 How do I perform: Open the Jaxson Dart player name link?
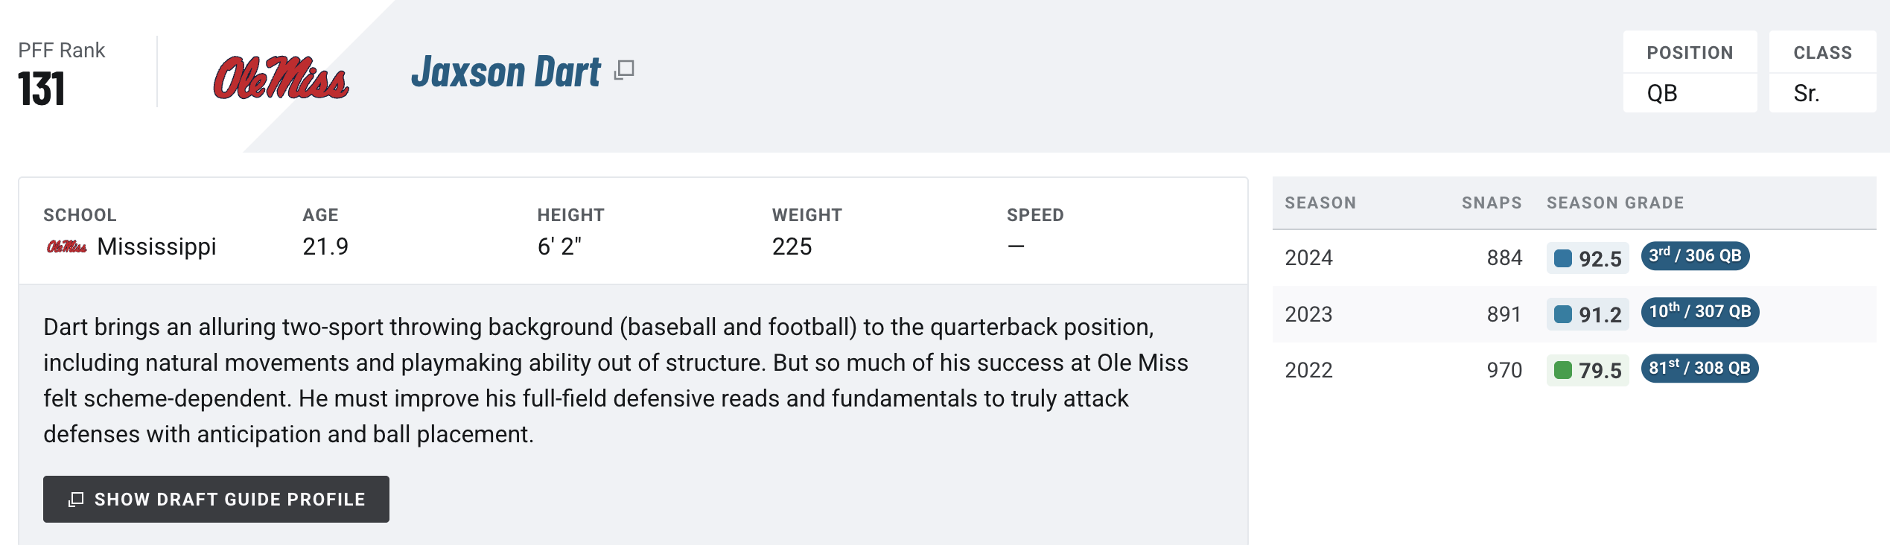[x=506, y=72]
